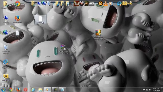Open Firefox from the taskbar
This screenshot has height=92, width=163.
point(18,90)
